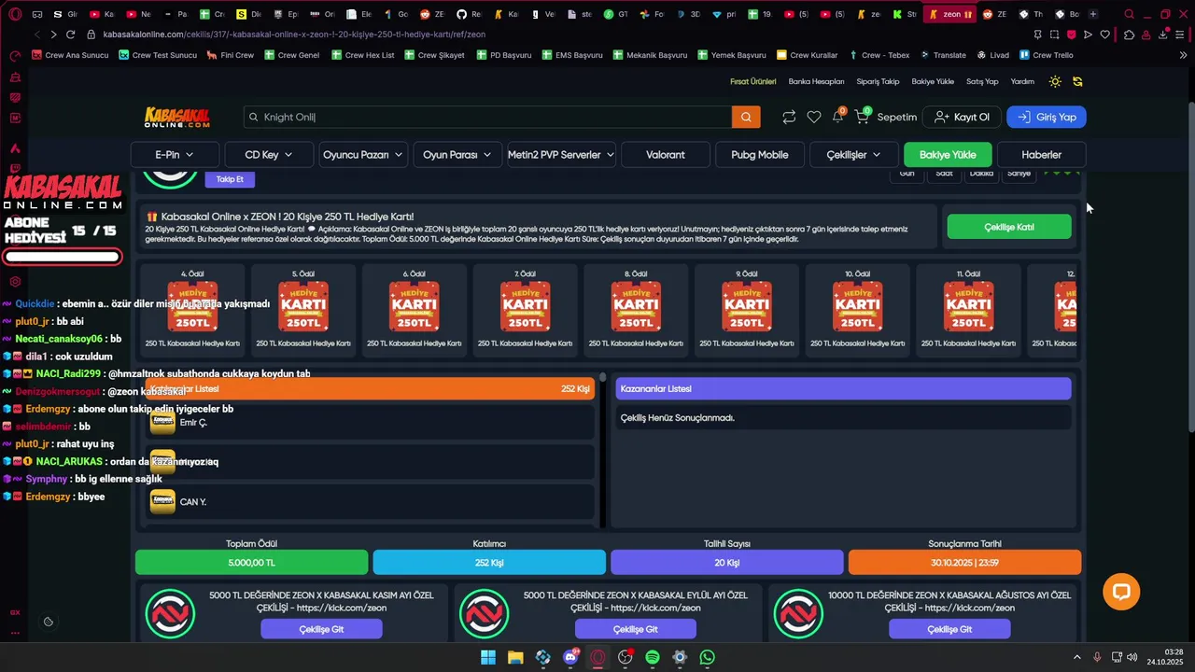This screenshot has width=1195, height=672.
Task: Click Çekilişe Git for Kasım Ayı giveaway
Action: (x=321, y=629)
